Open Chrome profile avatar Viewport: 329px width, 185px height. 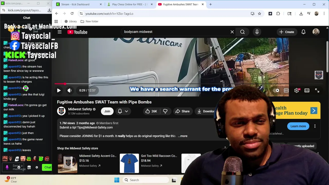pos(316,14)
